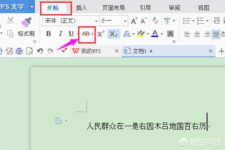The height and width of the screenshot is (150, 225).
Task: Switch to 引用 ribbon tab
Action: point(145,8)
